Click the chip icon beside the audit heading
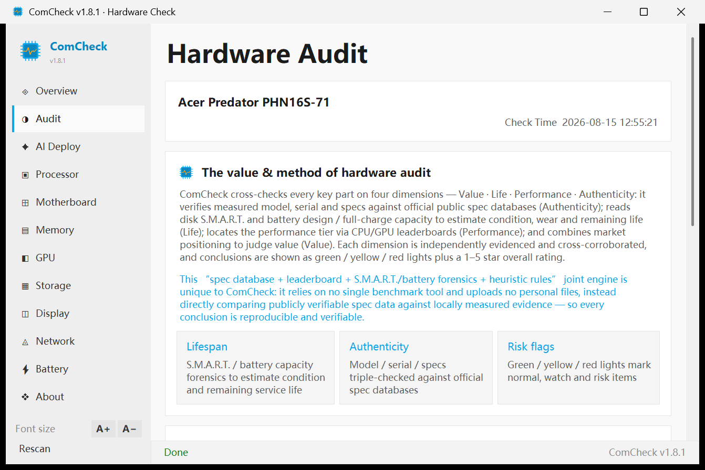 [186, 172]
